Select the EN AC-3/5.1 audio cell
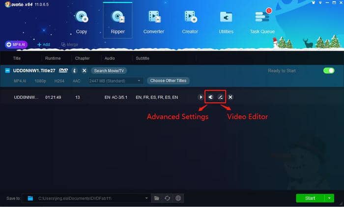 pyautogui.click(x=116, y=97)
